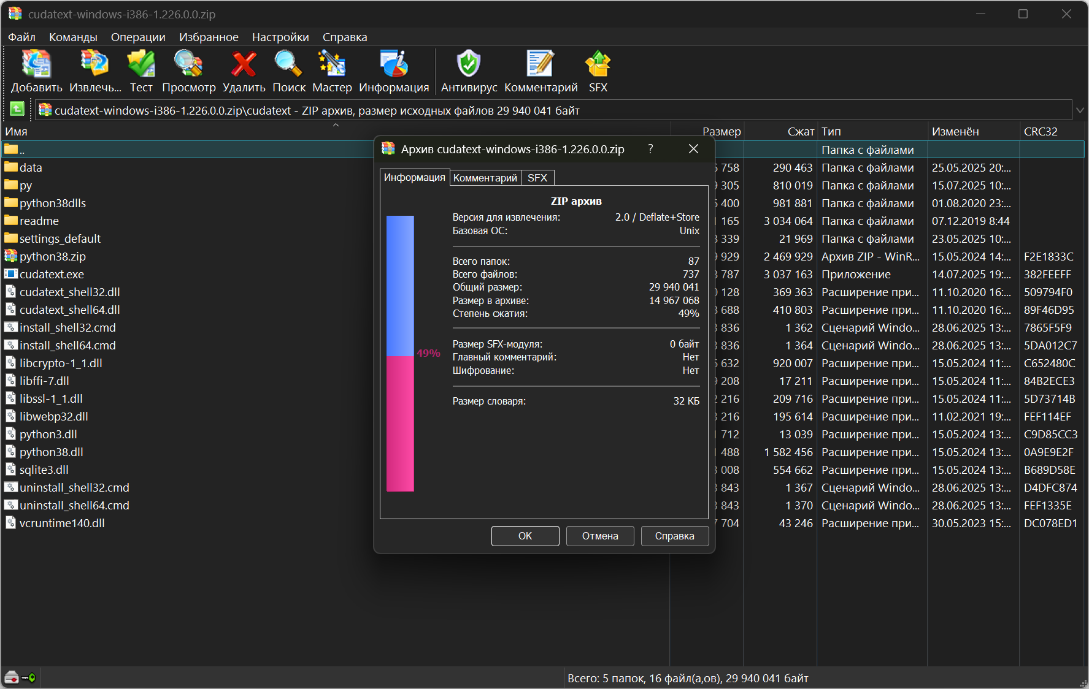This screenshot has width=1089, height=689.
Task: Open the Настройки menu
Action: (280, 37)
